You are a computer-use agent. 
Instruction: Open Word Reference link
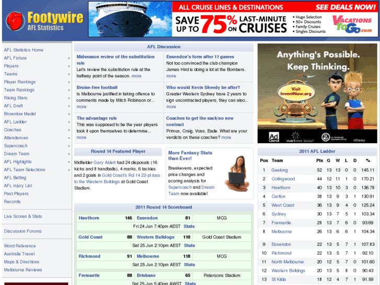tap(20, 246)
